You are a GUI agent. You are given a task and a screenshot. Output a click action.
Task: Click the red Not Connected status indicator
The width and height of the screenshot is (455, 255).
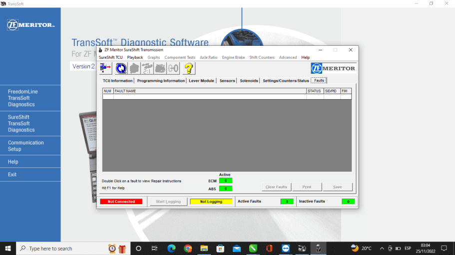tap(121, 202)
